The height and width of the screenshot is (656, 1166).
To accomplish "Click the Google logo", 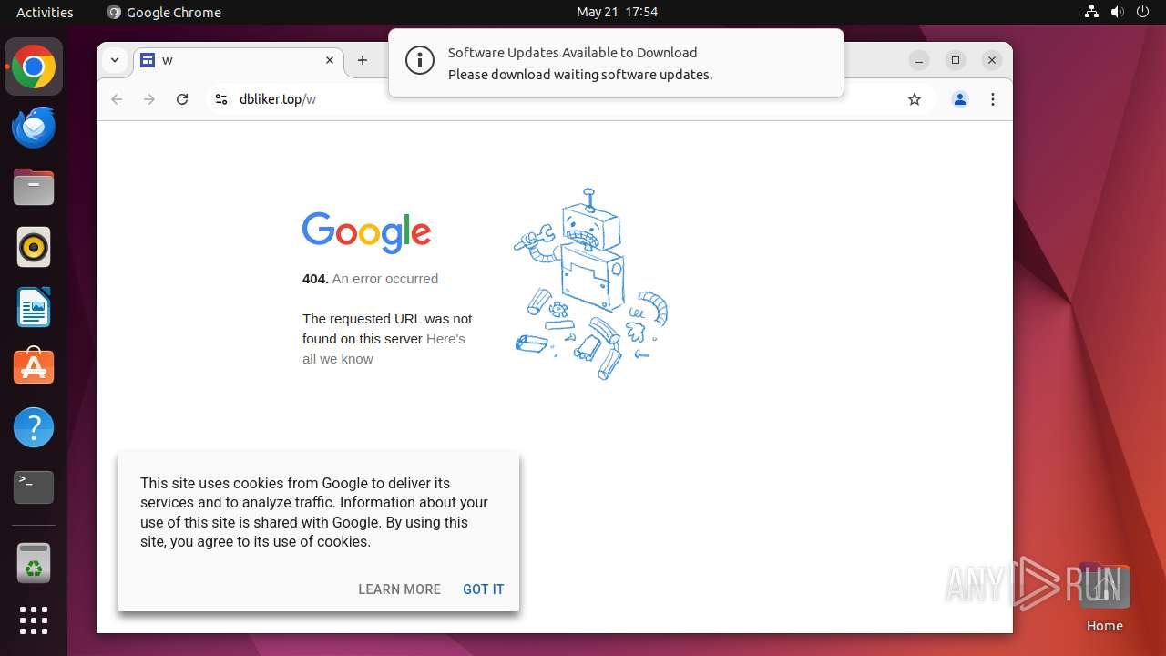I will pos(366,233).
